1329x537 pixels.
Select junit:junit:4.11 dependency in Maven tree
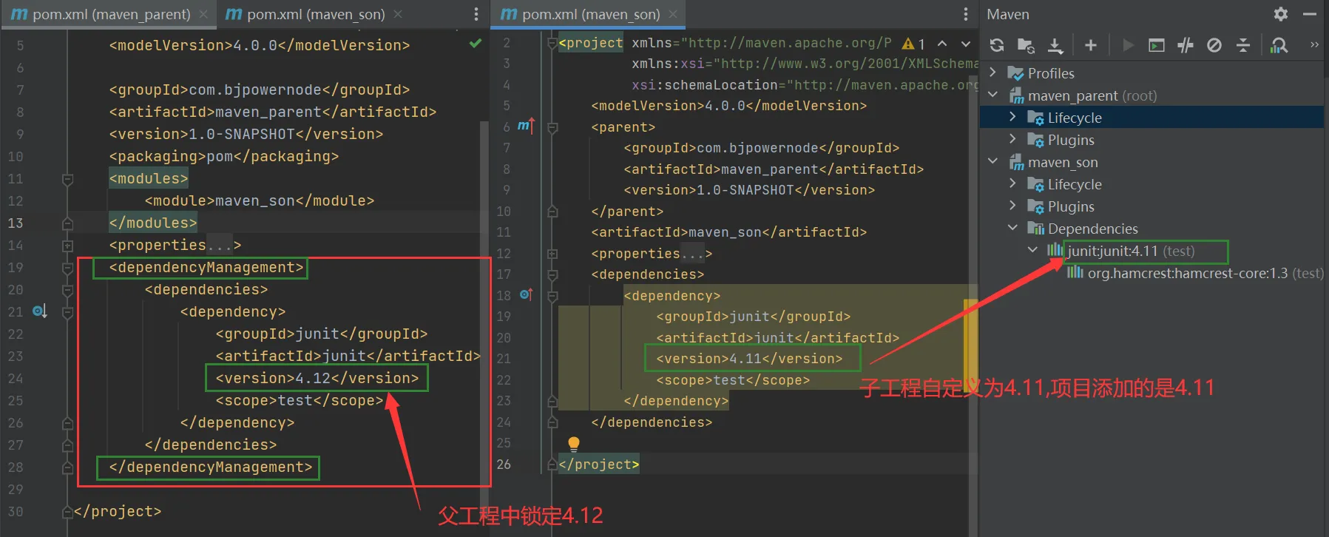pos(1131,251)
